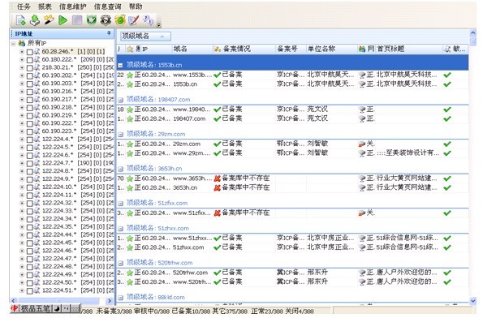The image size is (483, 318).
Task: Check the box for 122.224.51.*
Action: point(29,291)
